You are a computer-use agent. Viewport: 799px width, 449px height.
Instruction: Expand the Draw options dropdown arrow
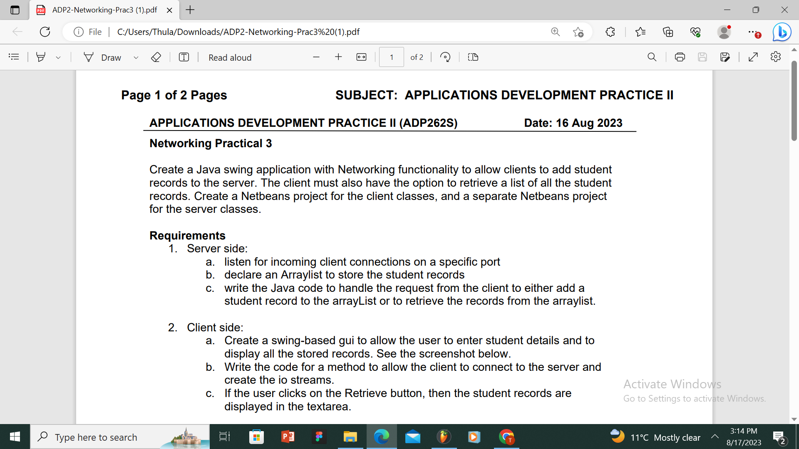[x=136, y=57]
